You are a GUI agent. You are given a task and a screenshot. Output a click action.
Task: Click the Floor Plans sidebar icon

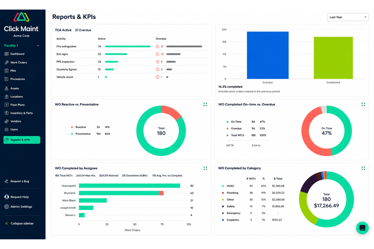pyautogui.click(x=7, y=105)
